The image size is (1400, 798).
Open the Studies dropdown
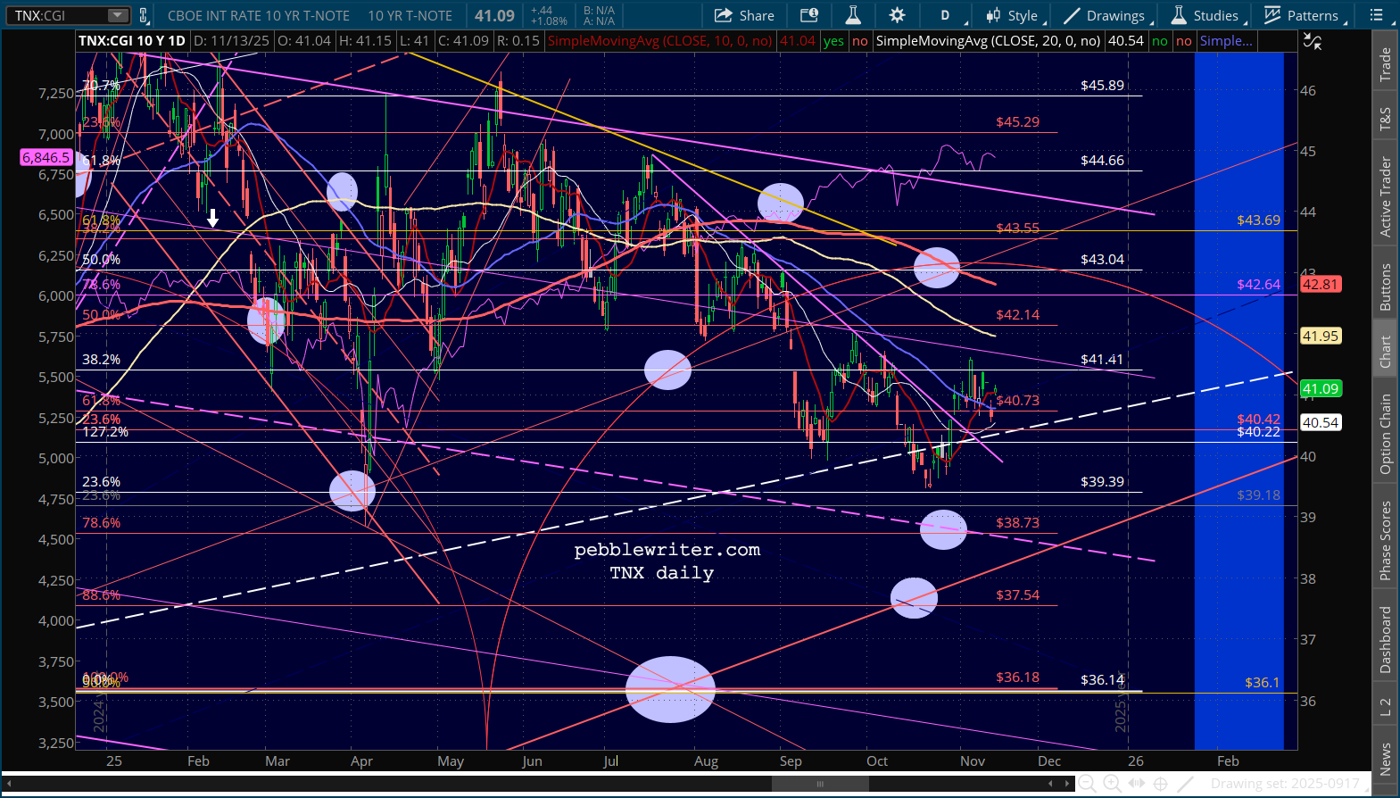[x=1205, y=15]
